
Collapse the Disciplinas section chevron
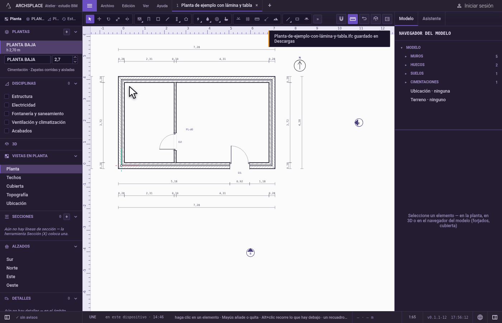click(x=76, y=84)
